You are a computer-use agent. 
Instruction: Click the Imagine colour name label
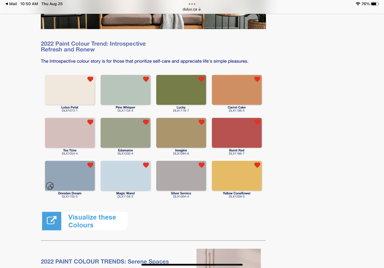181,150
